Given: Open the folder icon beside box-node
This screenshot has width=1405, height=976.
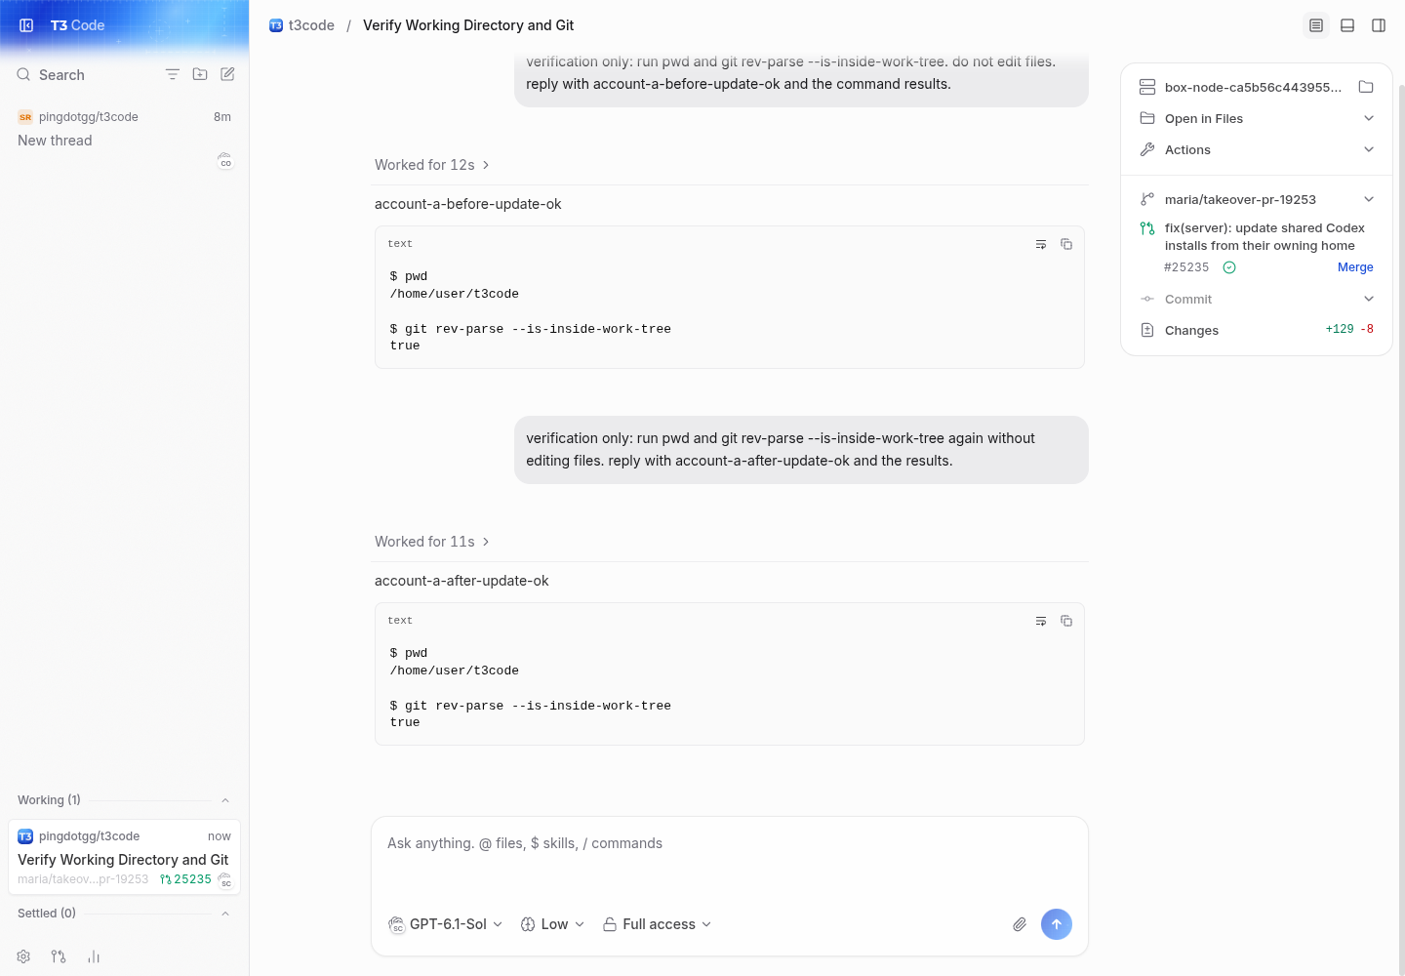Looking at the screenshot, I should [x=1366, y=87].
